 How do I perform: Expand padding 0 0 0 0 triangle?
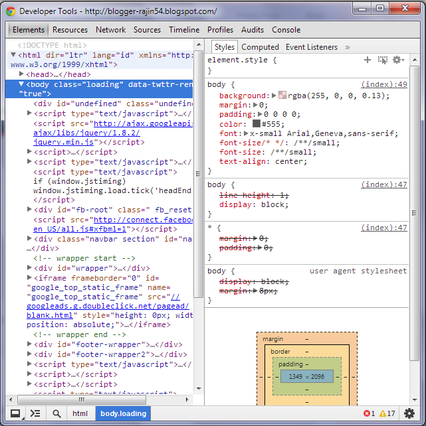pyautogui.click(x=260, y=114)
